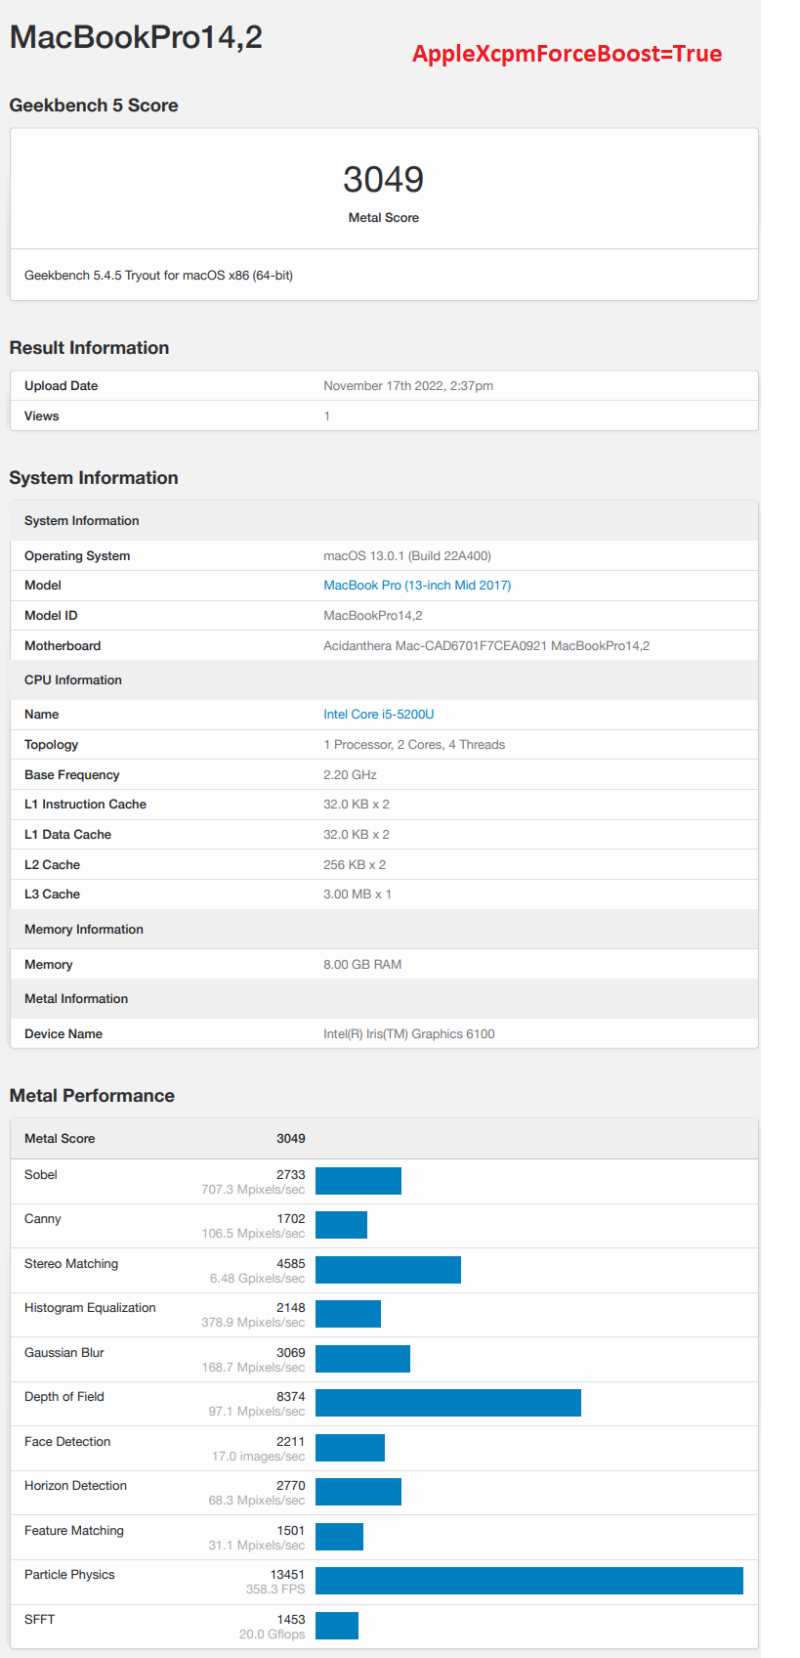Image resolution: width=800 pixels, height=1658 pixels.
Task: Click the 3049 Metal Score number
Action: point(383,179)
